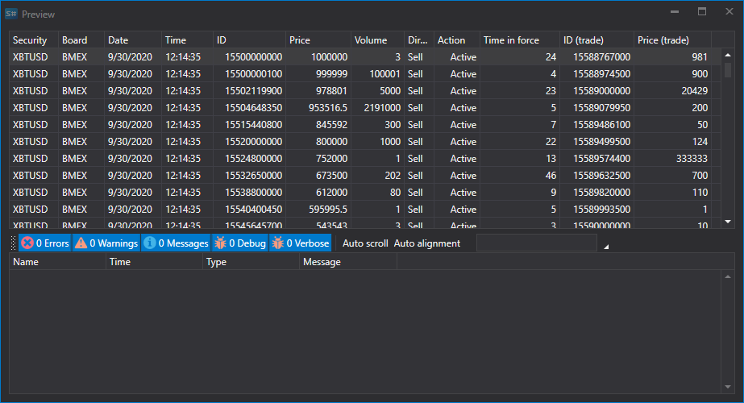
Task: Click price cell 612000
Action: 318,193
